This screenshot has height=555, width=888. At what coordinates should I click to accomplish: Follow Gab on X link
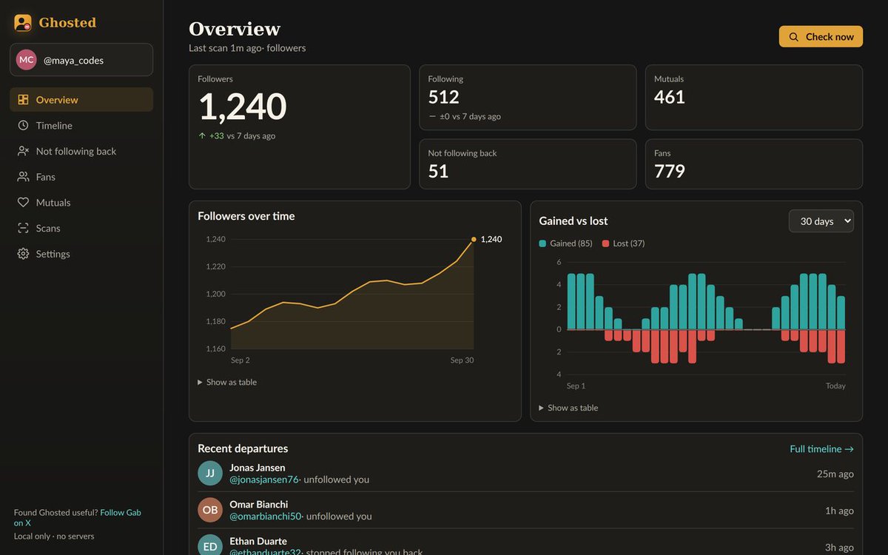tap(78, 517)
